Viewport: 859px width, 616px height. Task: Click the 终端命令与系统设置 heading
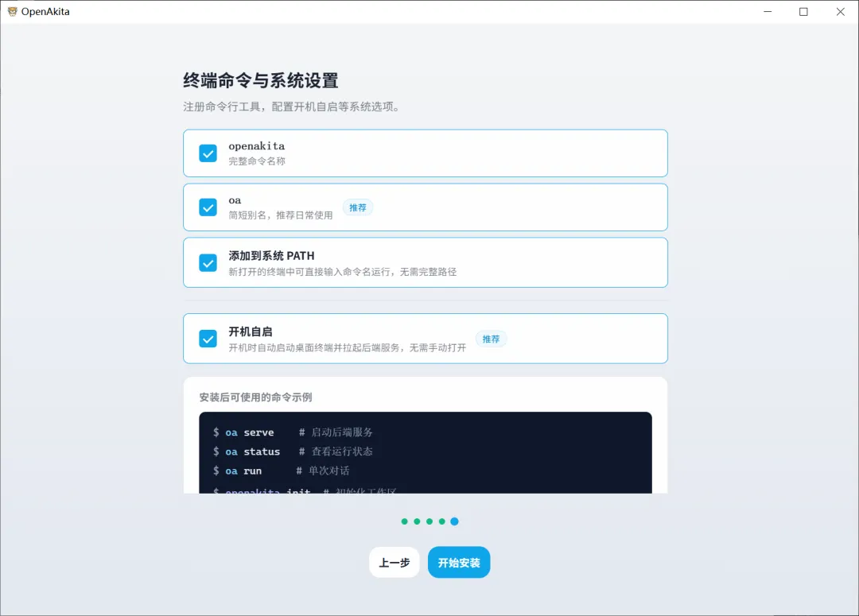[260, 80]
